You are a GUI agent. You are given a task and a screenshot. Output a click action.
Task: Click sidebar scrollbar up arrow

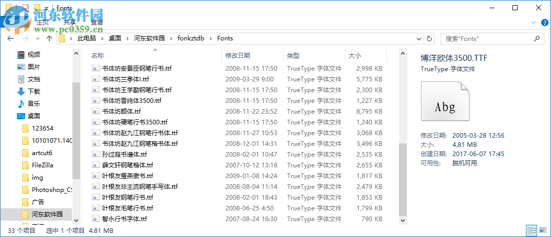pyautogui.click(x=76, y=53)
